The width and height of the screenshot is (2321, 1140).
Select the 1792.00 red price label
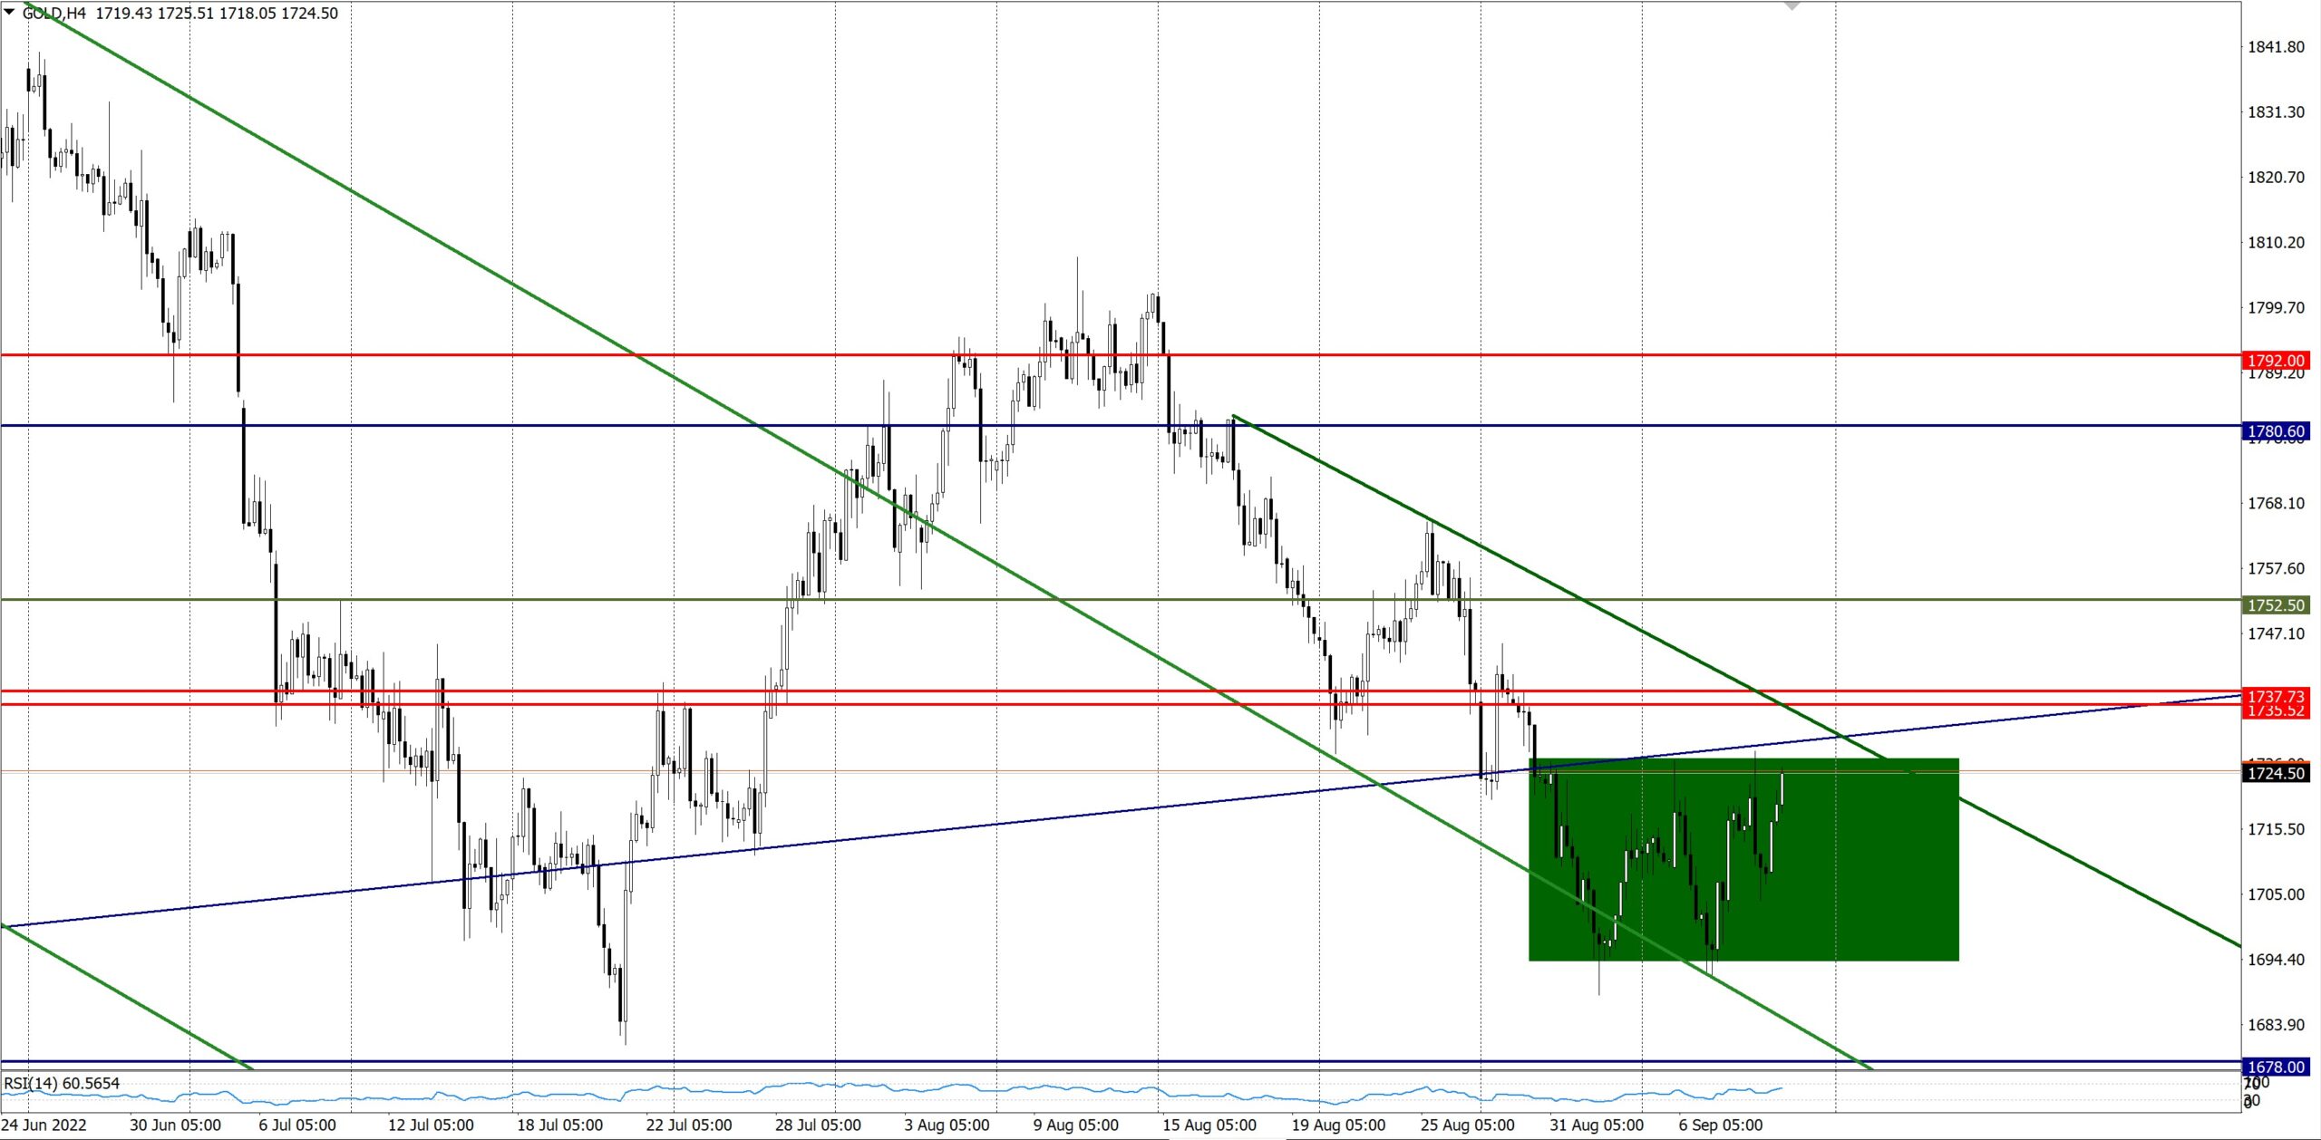pyautogui.click(x=2276, y=361)
